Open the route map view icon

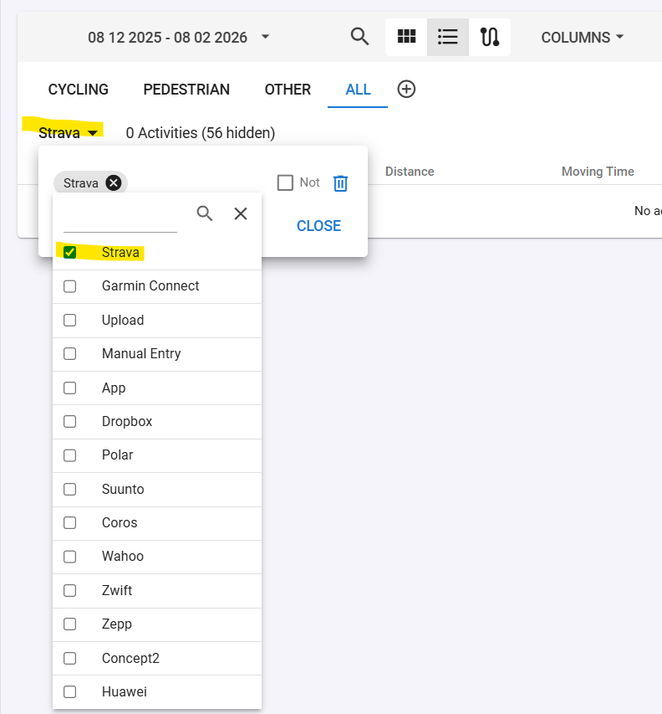[490, 37]
